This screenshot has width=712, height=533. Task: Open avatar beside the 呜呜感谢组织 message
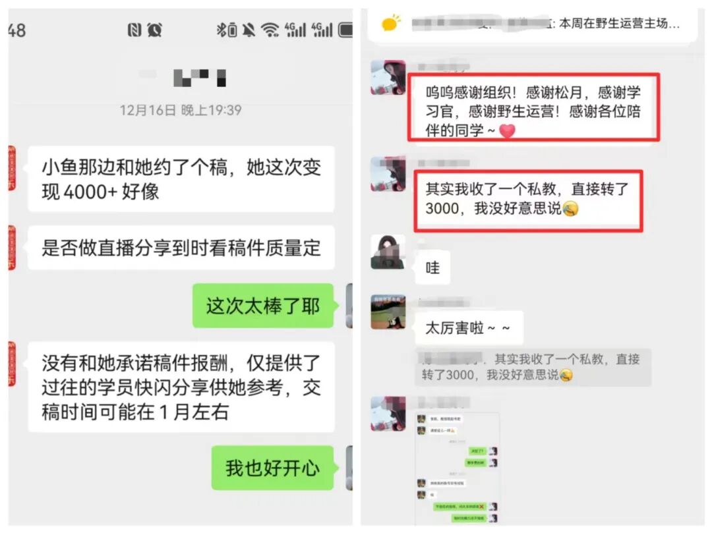pos(388,77)
